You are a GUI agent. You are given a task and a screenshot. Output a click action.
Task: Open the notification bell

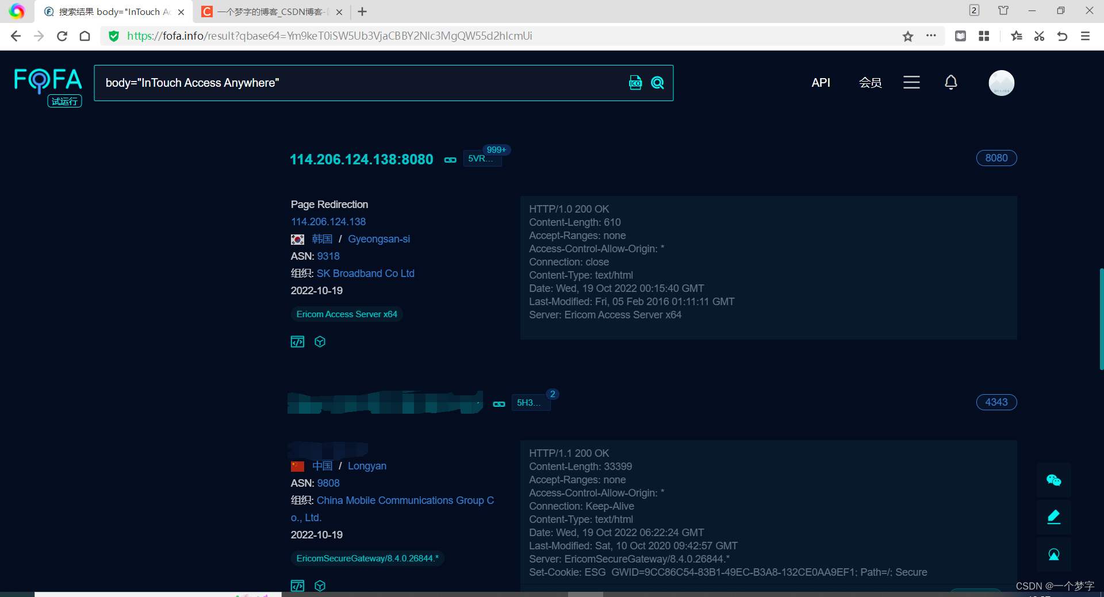(951, 83)
